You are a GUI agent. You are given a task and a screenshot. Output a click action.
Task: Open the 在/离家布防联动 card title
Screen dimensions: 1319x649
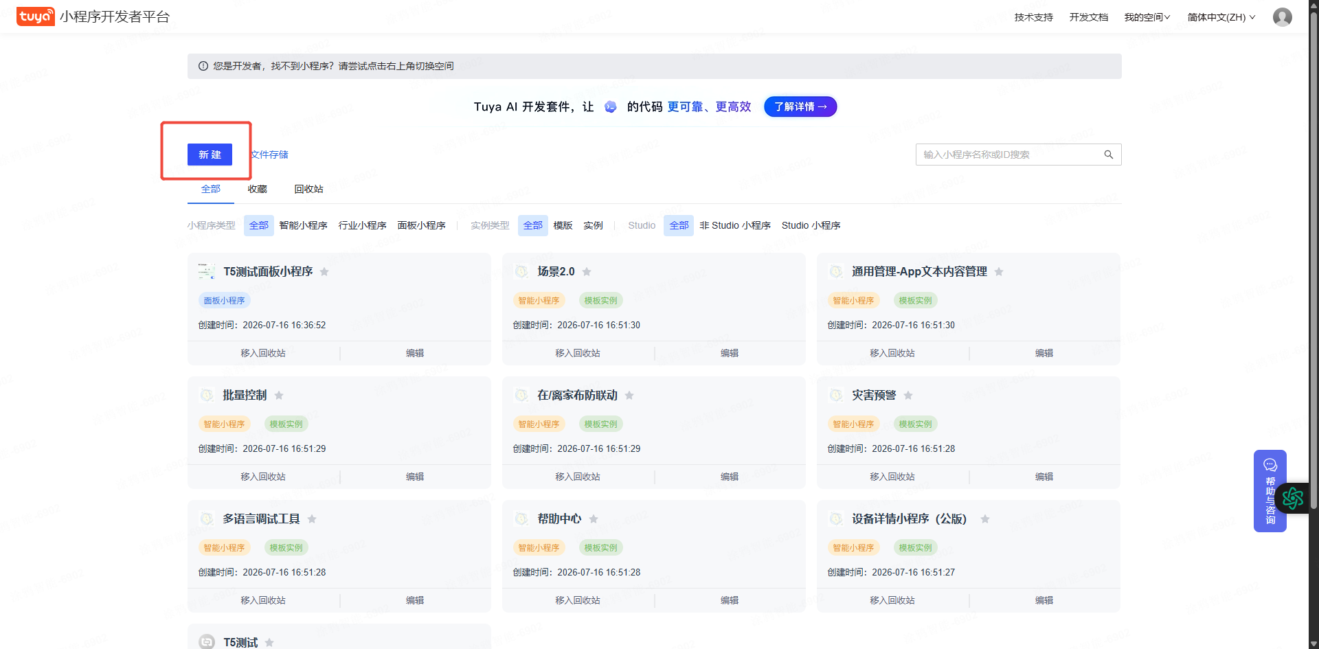pyautogui.click(x=577, y=396)
